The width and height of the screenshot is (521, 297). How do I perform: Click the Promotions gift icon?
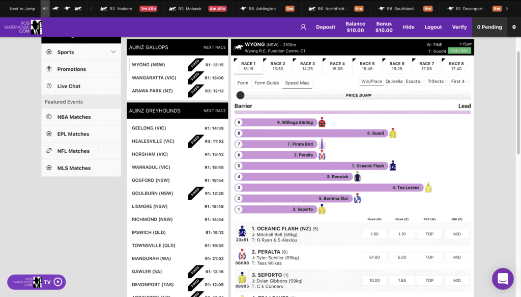pos(49,69)
